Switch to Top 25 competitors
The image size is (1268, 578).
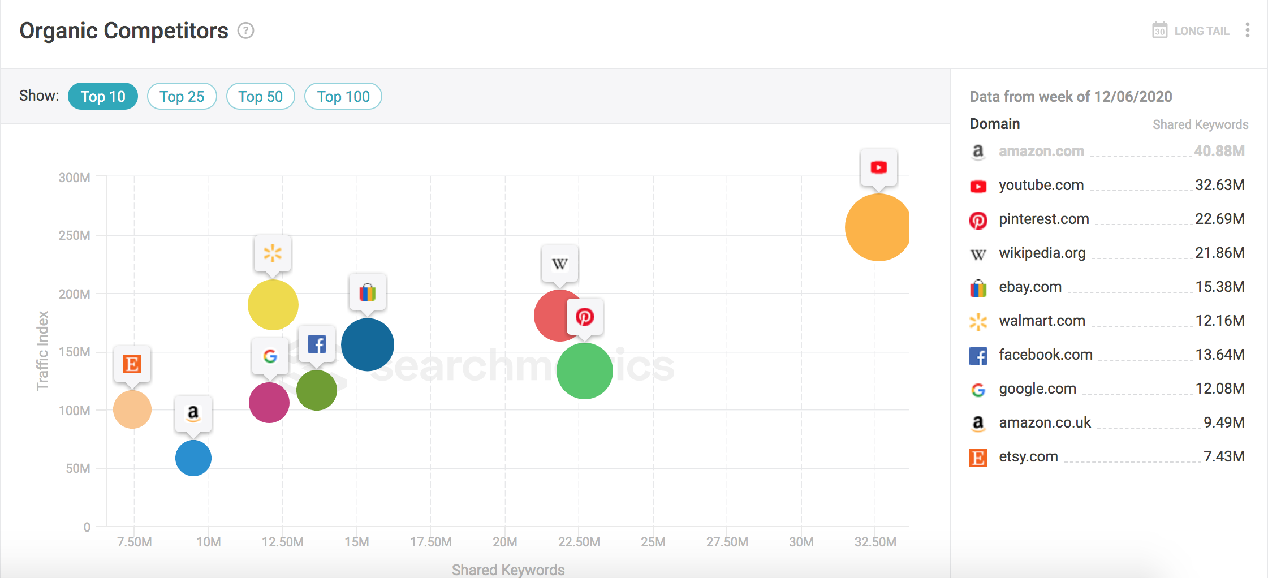tap(182, 96)
